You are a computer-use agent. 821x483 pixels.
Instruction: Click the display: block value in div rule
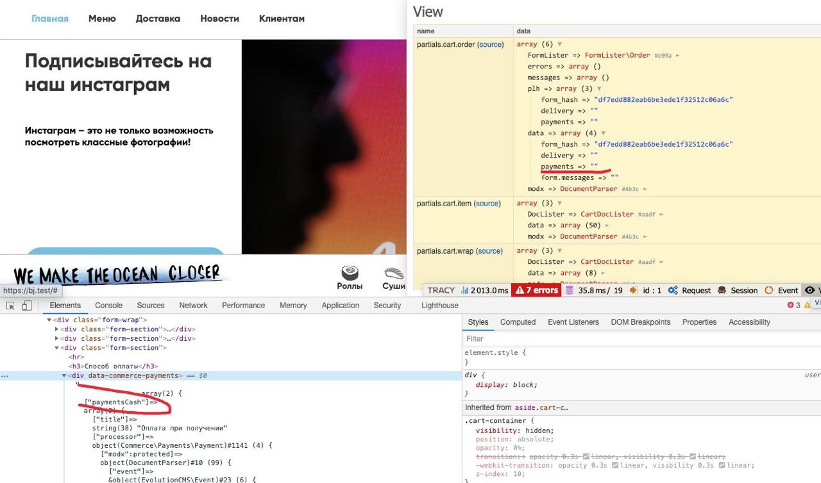click(525, 385)
